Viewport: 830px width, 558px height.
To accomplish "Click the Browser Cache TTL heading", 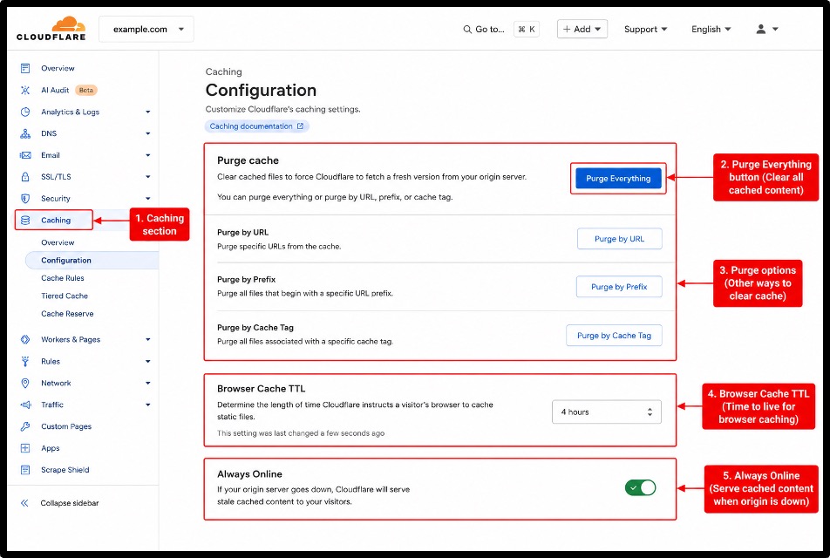I will coord(261,389).
